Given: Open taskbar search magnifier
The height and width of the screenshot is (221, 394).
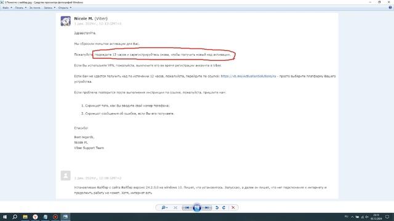Looking at the screenshot, I should [x=15, y=217].
